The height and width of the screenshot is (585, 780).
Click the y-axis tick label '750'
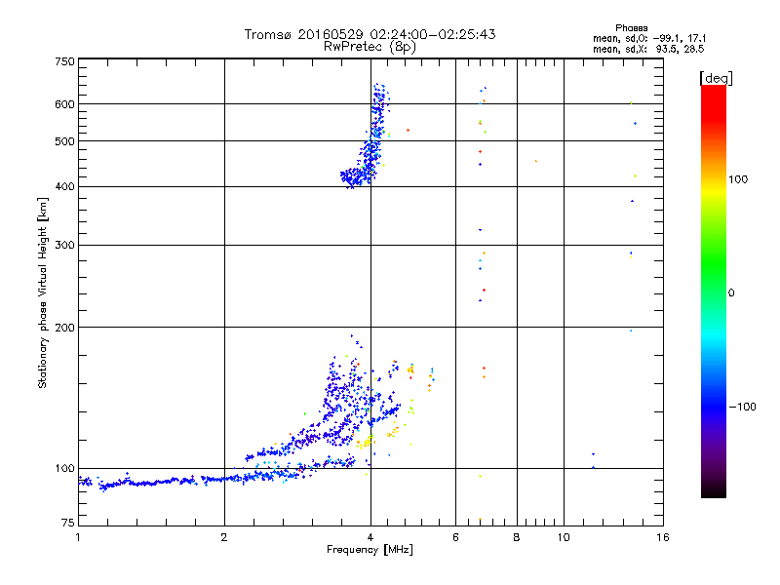coord(64,61)
